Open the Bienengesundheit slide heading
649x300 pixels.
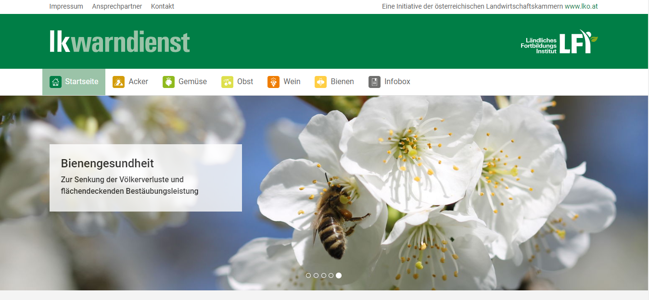point(107,163)
